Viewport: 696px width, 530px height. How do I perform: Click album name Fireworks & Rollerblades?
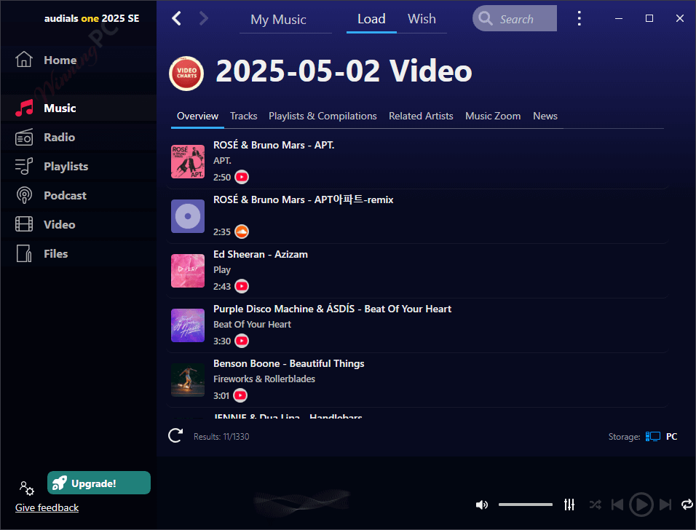pyautogui.click(x=264, y=379)
